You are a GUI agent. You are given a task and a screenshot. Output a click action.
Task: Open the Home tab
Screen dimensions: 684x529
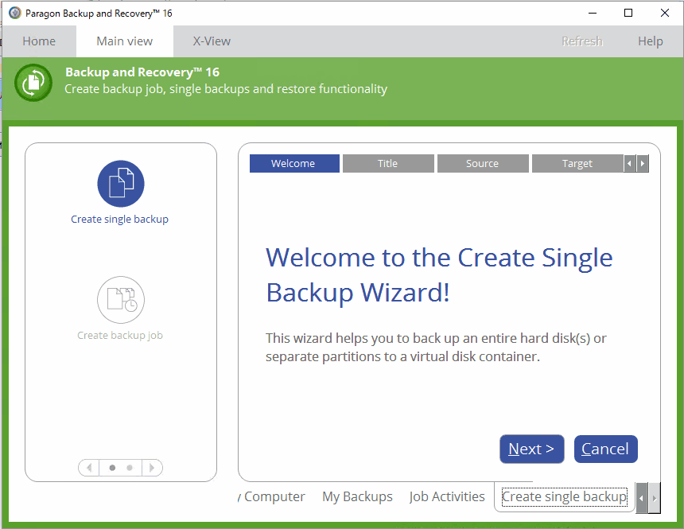39,41
